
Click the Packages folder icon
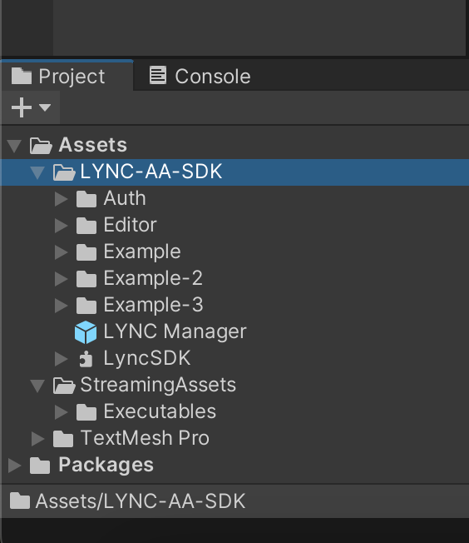tap(40, 466)
